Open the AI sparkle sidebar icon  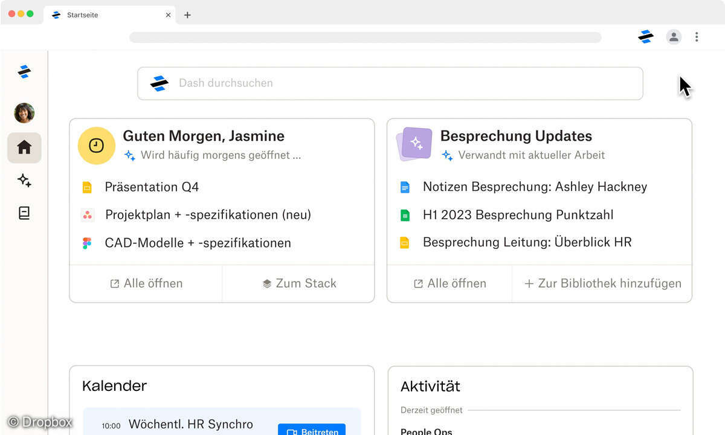pyautogui.click(x=24, y=180)
